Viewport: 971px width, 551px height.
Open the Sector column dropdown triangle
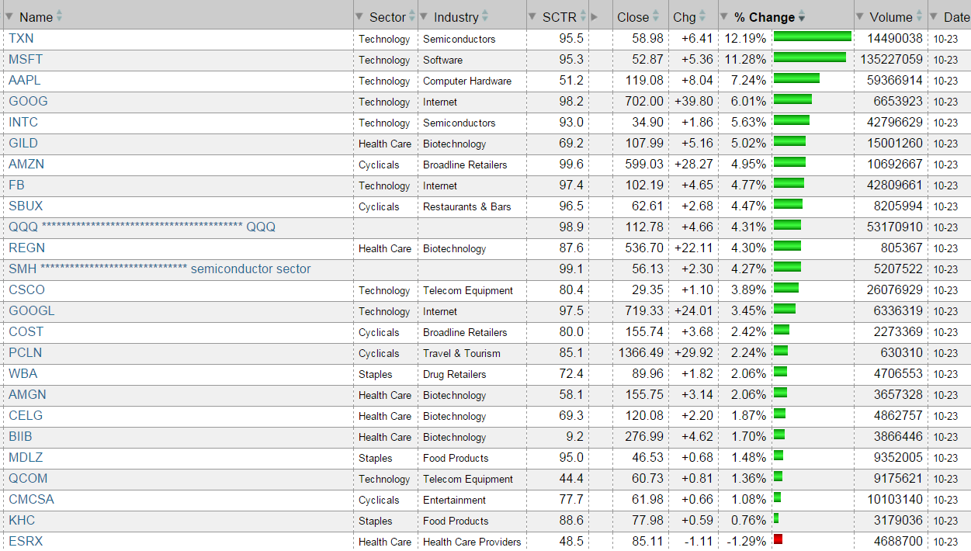coord(359,17)
